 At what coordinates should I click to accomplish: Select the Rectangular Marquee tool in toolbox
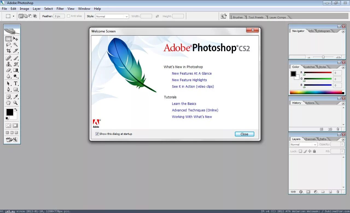[8, 39]
